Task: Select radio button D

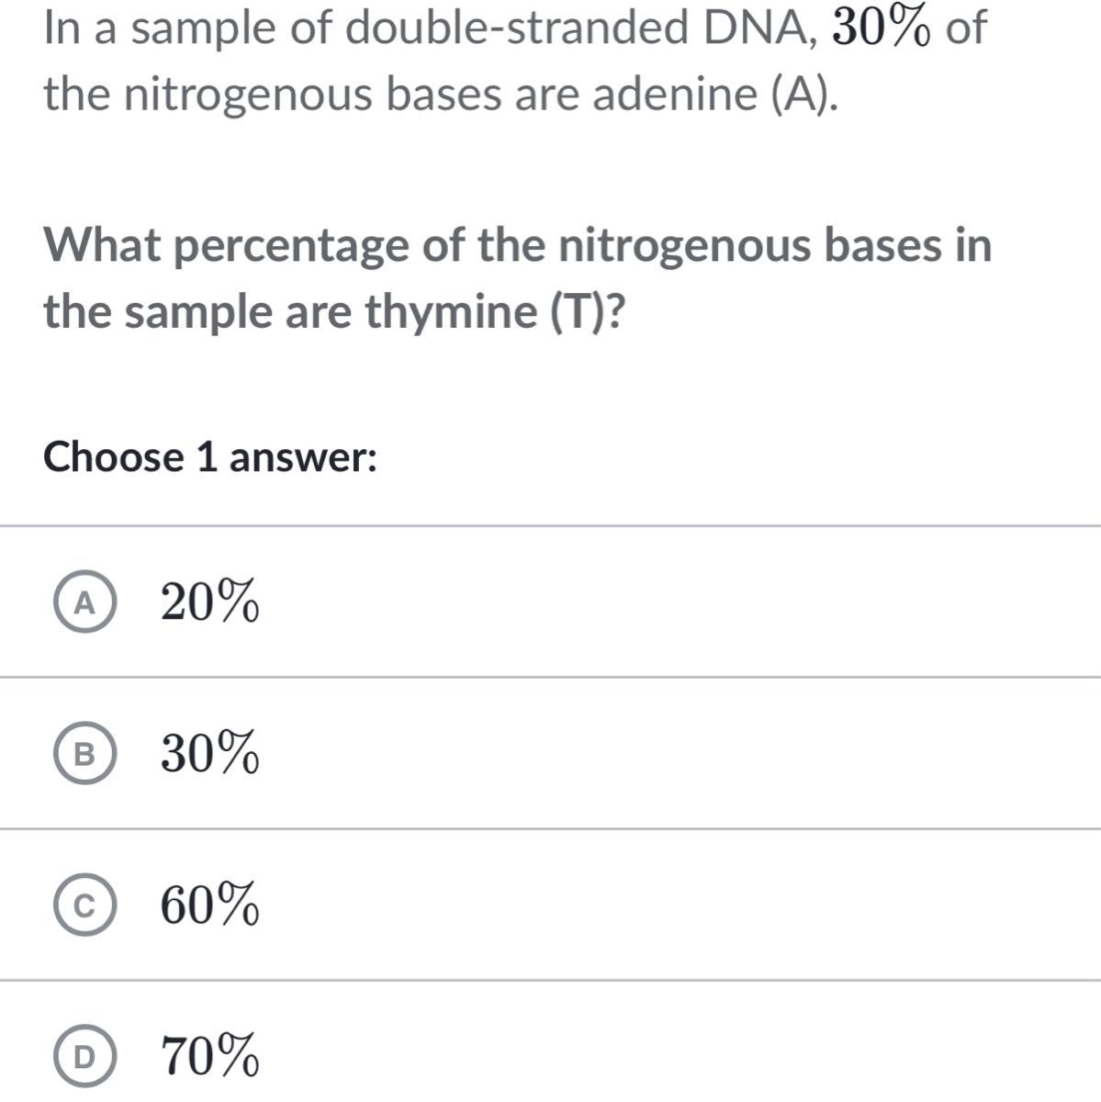Action: click(85, 1058)
